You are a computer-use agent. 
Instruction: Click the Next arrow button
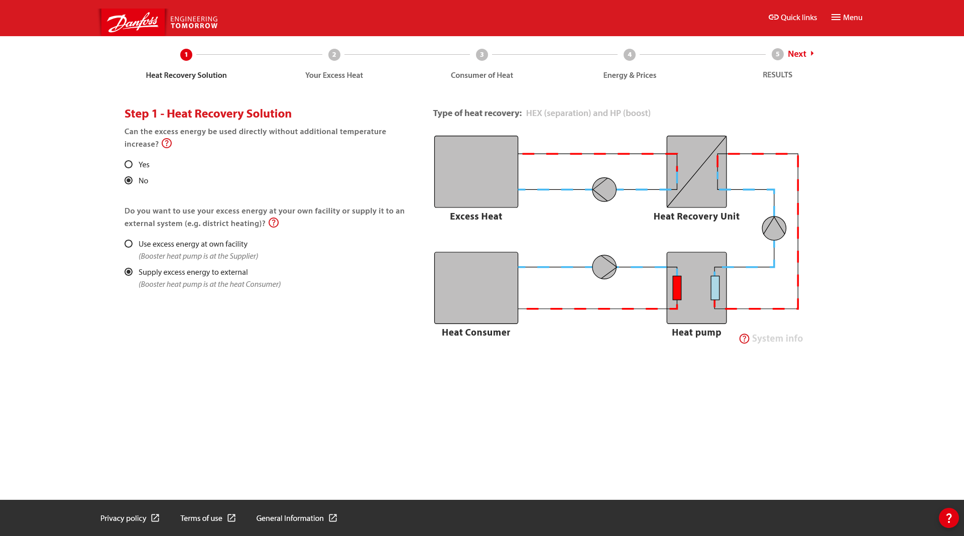tap(801, 54)
